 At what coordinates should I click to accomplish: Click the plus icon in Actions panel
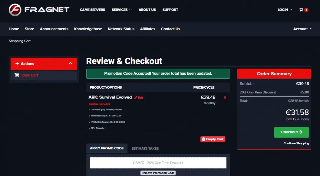click(17, 64)
